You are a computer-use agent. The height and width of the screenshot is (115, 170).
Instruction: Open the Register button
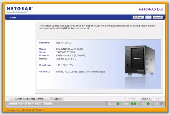(x=57, y=99)
